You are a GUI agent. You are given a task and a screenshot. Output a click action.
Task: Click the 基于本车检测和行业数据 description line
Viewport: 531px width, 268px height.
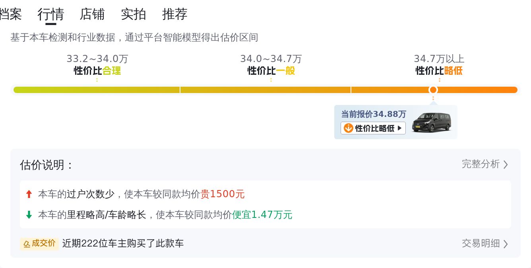134,37
